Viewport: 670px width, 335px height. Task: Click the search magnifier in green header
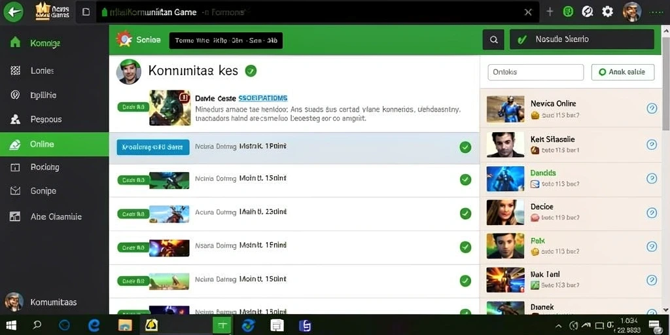(493, 40)
